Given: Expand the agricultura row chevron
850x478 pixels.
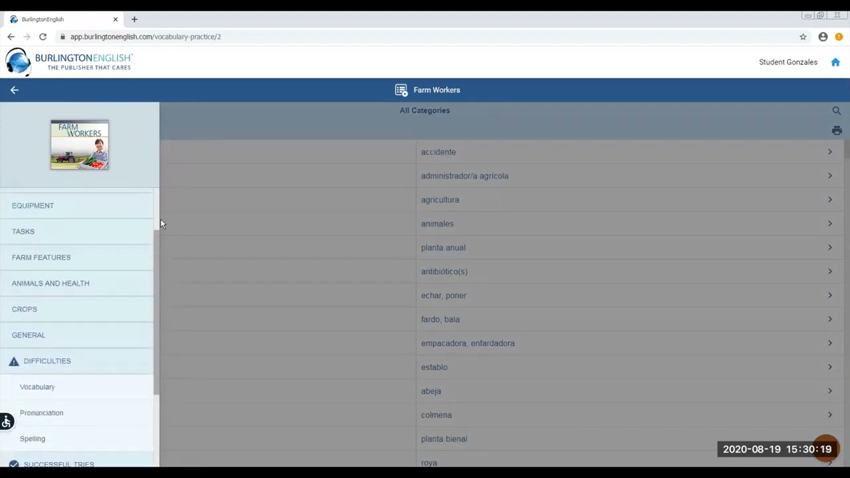Looking at the screenshot, I should point(829,200).
